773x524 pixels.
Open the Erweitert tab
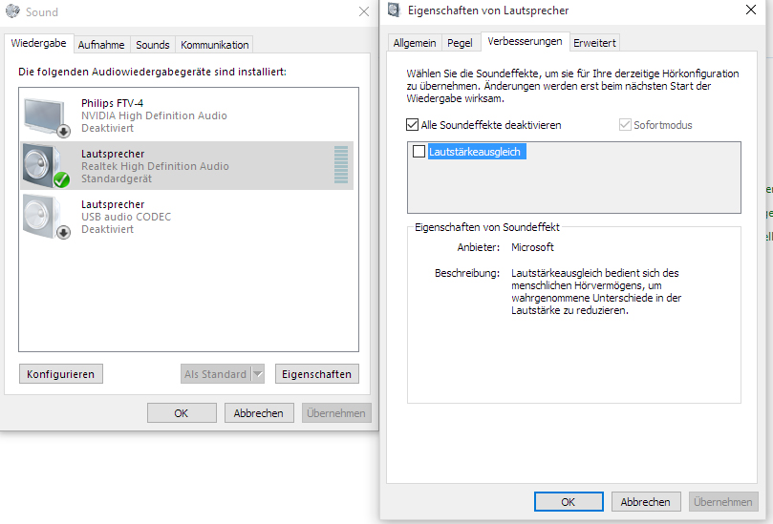(594, 43)
